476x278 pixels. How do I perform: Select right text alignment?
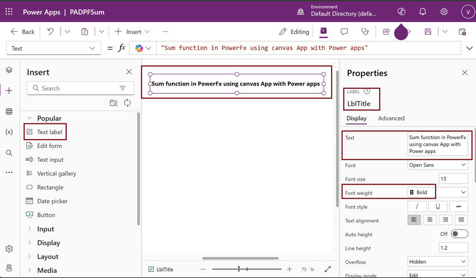coord(445,220)
